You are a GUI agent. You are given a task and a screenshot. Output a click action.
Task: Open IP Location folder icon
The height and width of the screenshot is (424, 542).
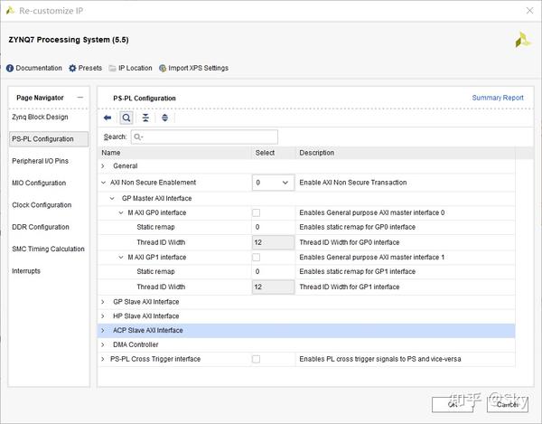[x=112, y=68]
